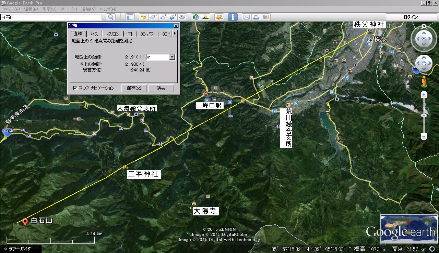The image size is (439, 253).
Task: Click the zoom in plus button
Action: coord(424,95)
